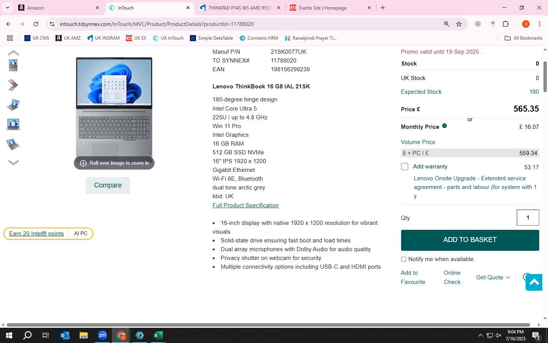View site information icon in address bar
This screenshot has height=343, width=548.
pos(52,24)
